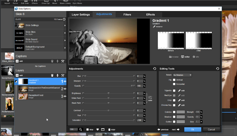Hide the Gradient 1 layer

[x=65, y=81]
